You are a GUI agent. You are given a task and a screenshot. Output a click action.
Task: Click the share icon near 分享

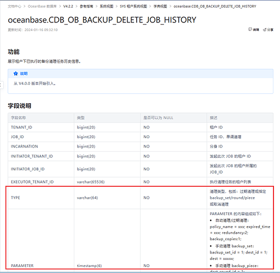265,29
